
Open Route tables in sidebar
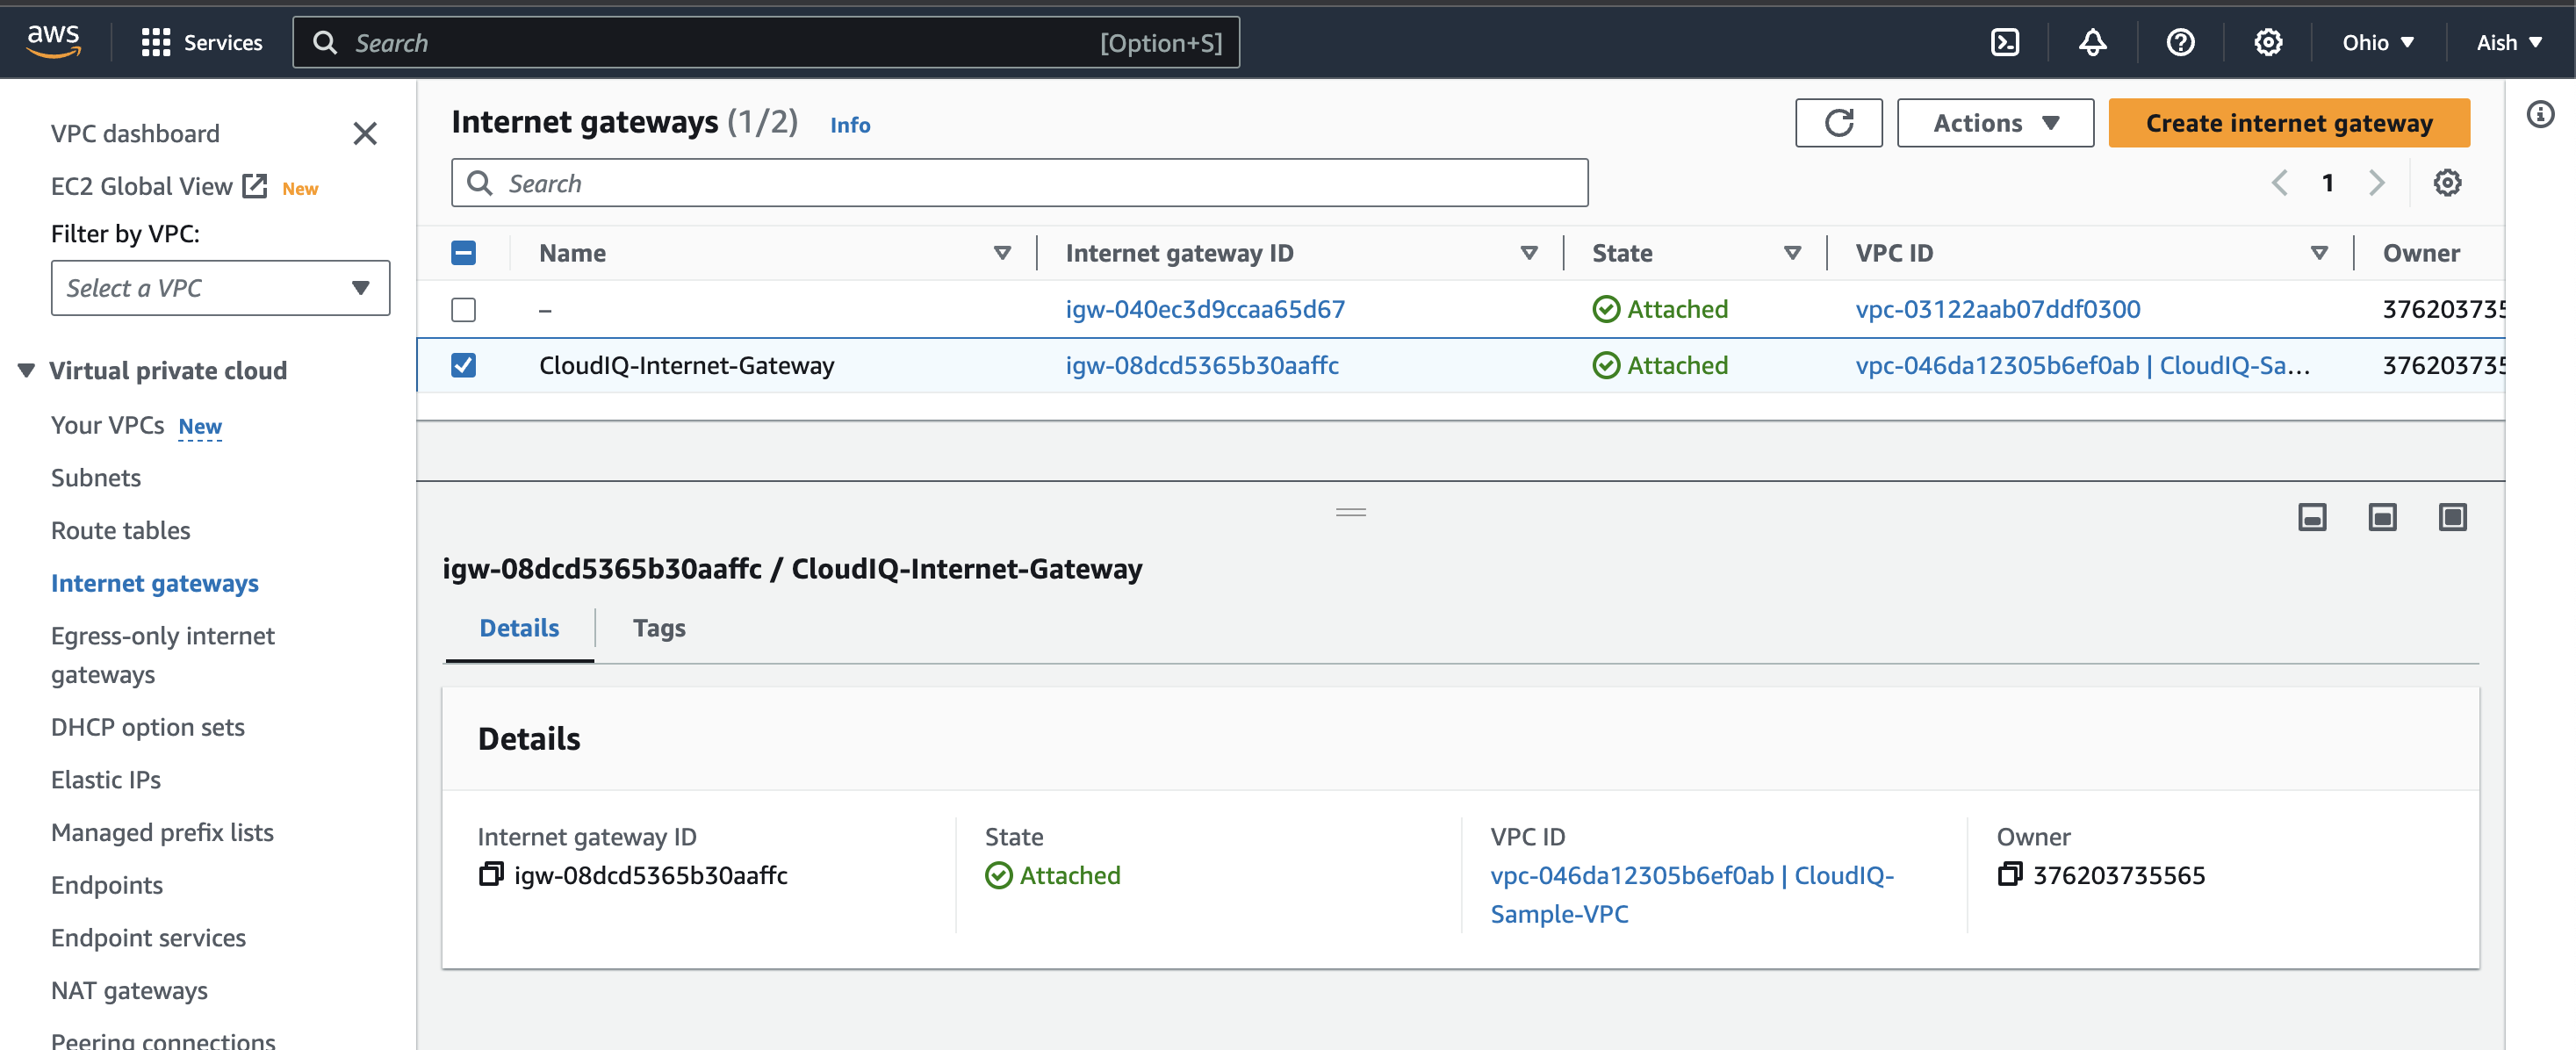[x=120, y=531]
